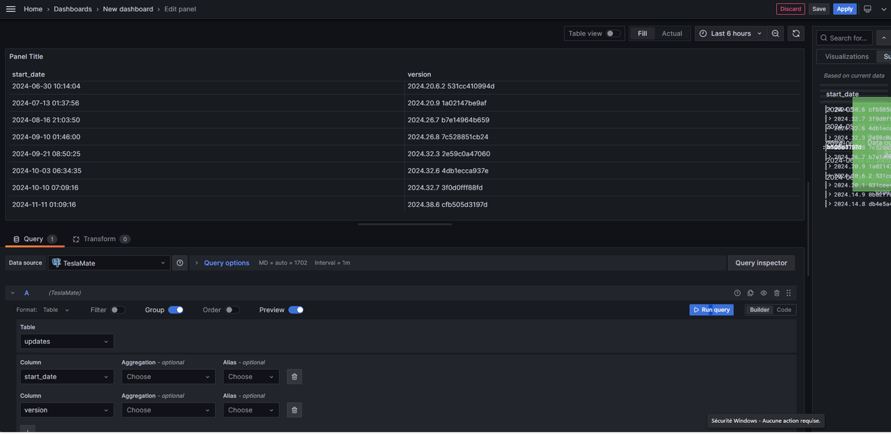891x434 pixels.
Task: Click the TV view mode icon
Action: 867,9
